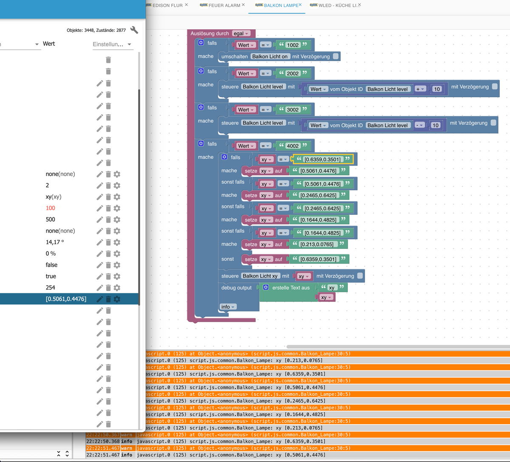510x462 pixels.
Task: Toggle 'mit Verzögerung' checkbox on Balkon Licht xy
Action: pyautogui.click(x=360, y=276)
